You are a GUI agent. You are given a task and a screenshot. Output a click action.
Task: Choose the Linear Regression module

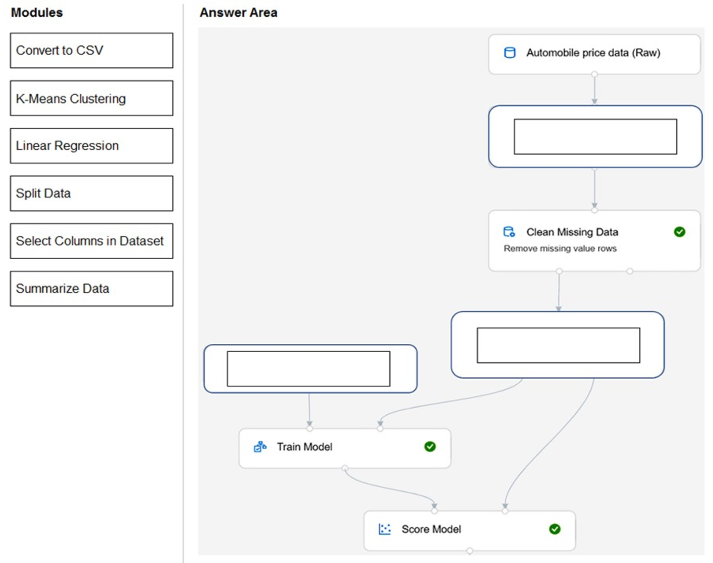91,146
